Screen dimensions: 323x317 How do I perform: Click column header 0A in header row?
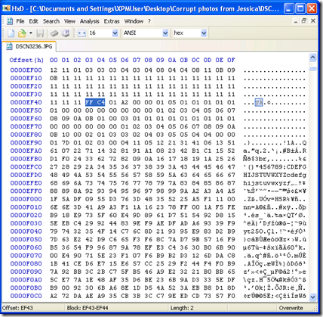(x=172, y=60)
